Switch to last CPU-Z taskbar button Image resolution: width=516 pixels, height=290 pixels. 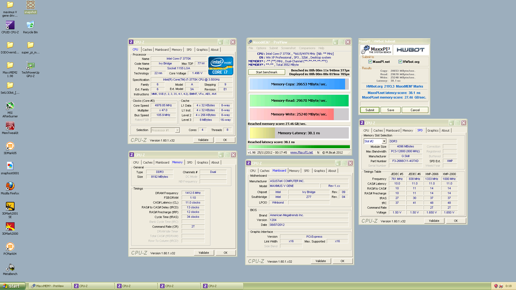click(x=222, y=286)
